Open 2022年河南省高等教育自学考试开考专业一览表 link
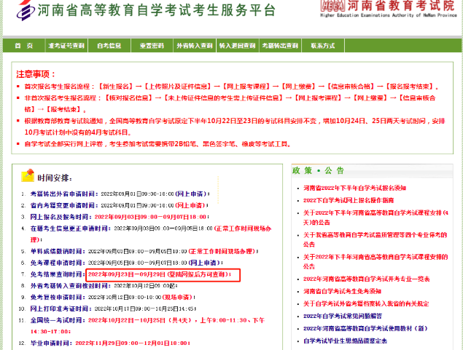The height and width of the screenshot is (350, 463). [x=367, y=279]
